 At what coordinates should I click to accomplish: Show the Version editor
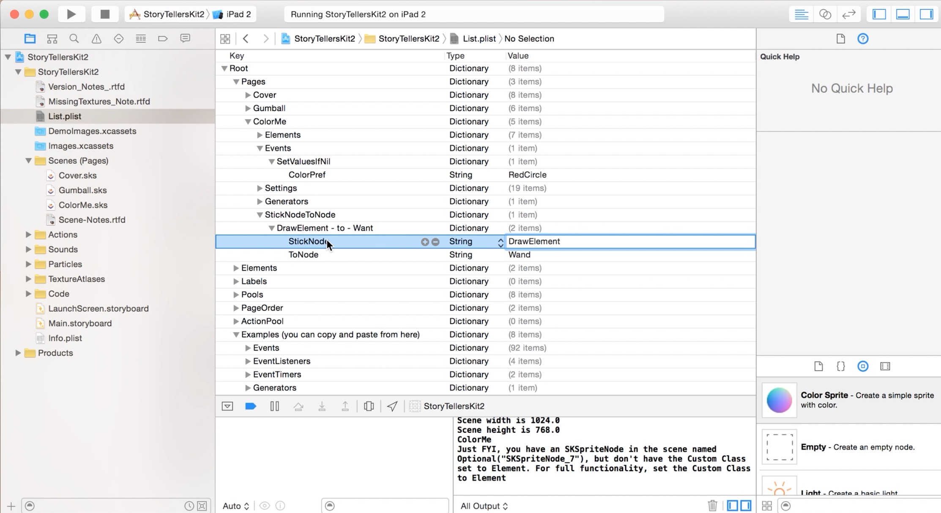point(848,14)
